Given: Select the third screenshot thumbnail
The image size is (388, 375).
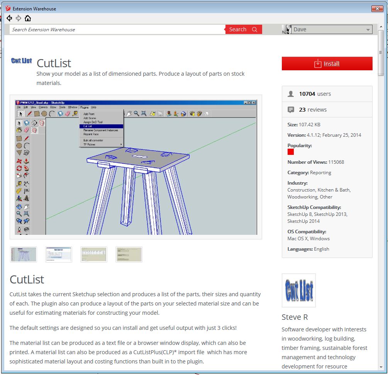Looking at the screenshot, I should click(x=94, y=255).
